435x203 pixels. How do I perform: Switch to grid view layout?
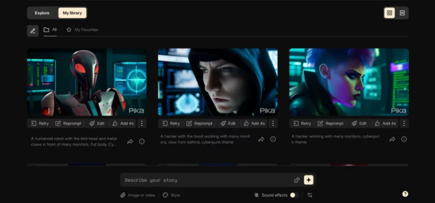(x=389, y=13)
